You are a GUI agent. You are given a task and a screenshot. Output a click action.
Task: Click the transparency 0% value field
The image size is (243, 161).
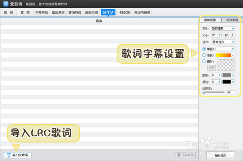pyautogui.click(x=231, y=92)
